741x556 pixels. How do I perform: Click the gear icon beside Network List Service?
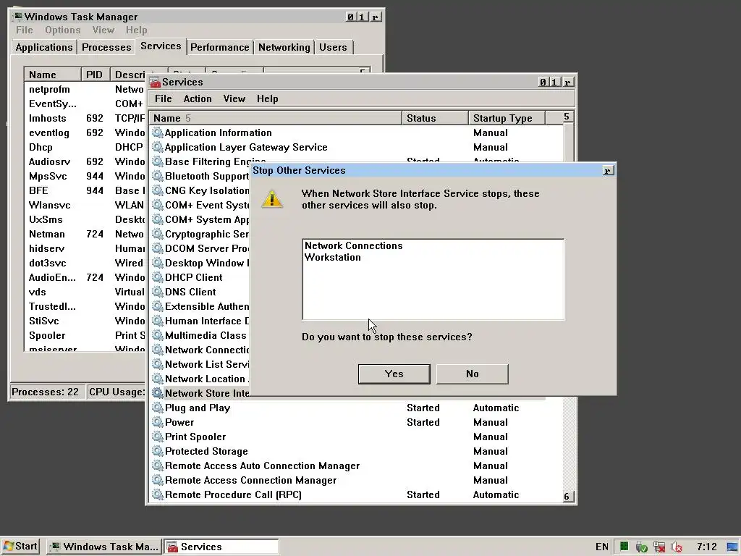click(157, 365)
